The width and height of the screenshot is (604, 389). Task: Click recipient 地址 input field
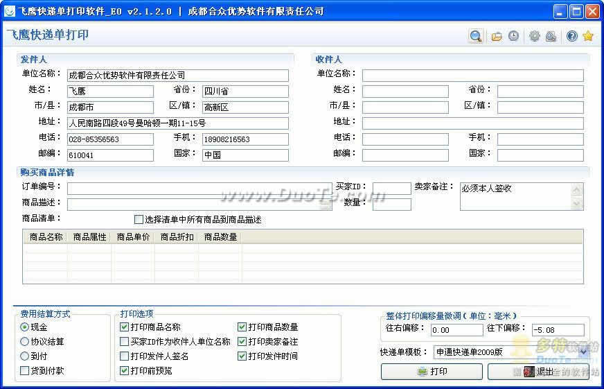tap(473, 123)
